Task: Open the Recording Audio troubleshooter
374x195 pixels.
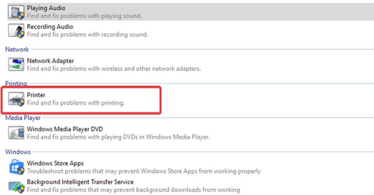Action: click(50, 27)
